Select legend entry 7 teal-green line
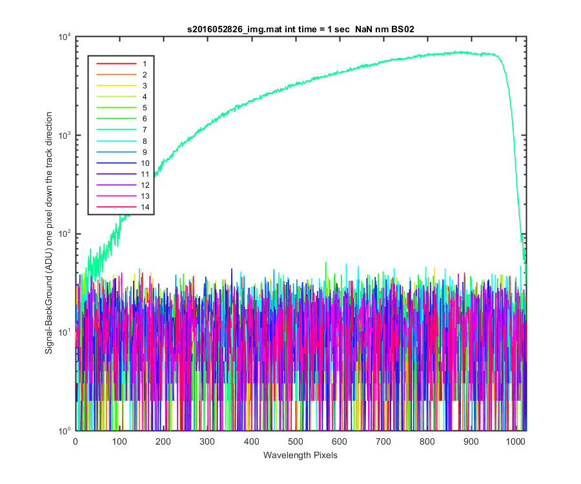581x484 pixels. tap(117, 130)
